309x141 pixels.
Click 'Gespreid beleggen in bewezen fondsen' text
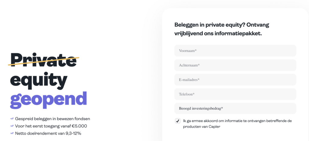(53, 119)
